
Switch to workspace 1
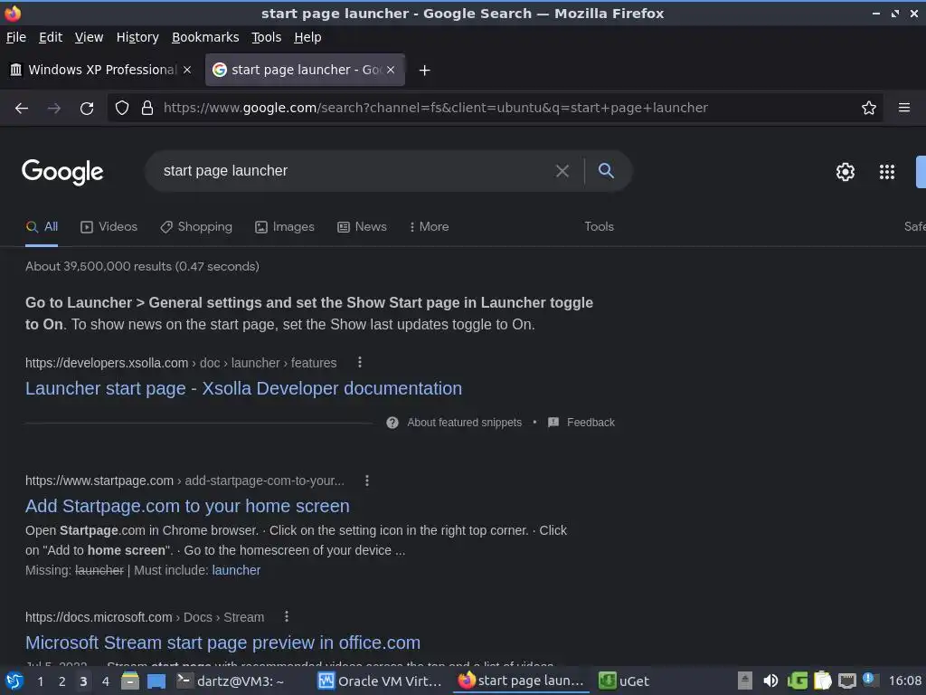(40, 681)
